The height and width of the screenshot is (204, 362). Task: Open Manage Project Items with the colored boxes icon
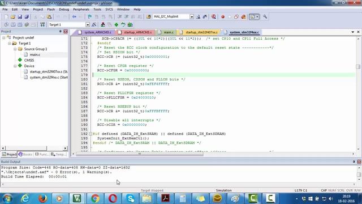pyautogui.click(x=103, y=24)
